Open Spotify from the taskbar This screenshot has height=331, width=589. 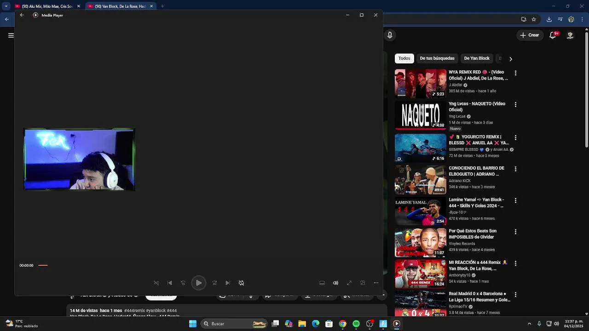pyautogui.click(x=356, y=324)
